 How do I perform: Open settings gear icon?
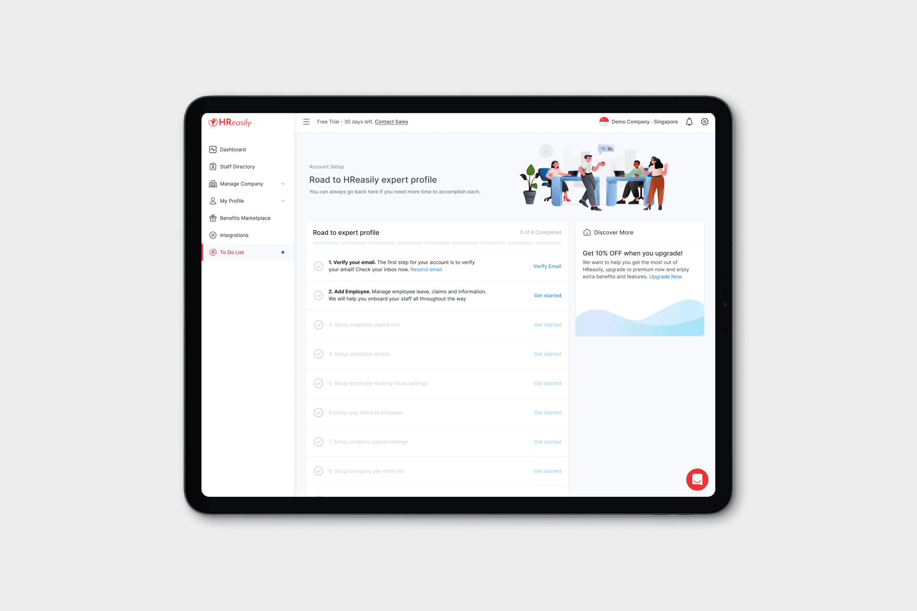pos(704,121)
